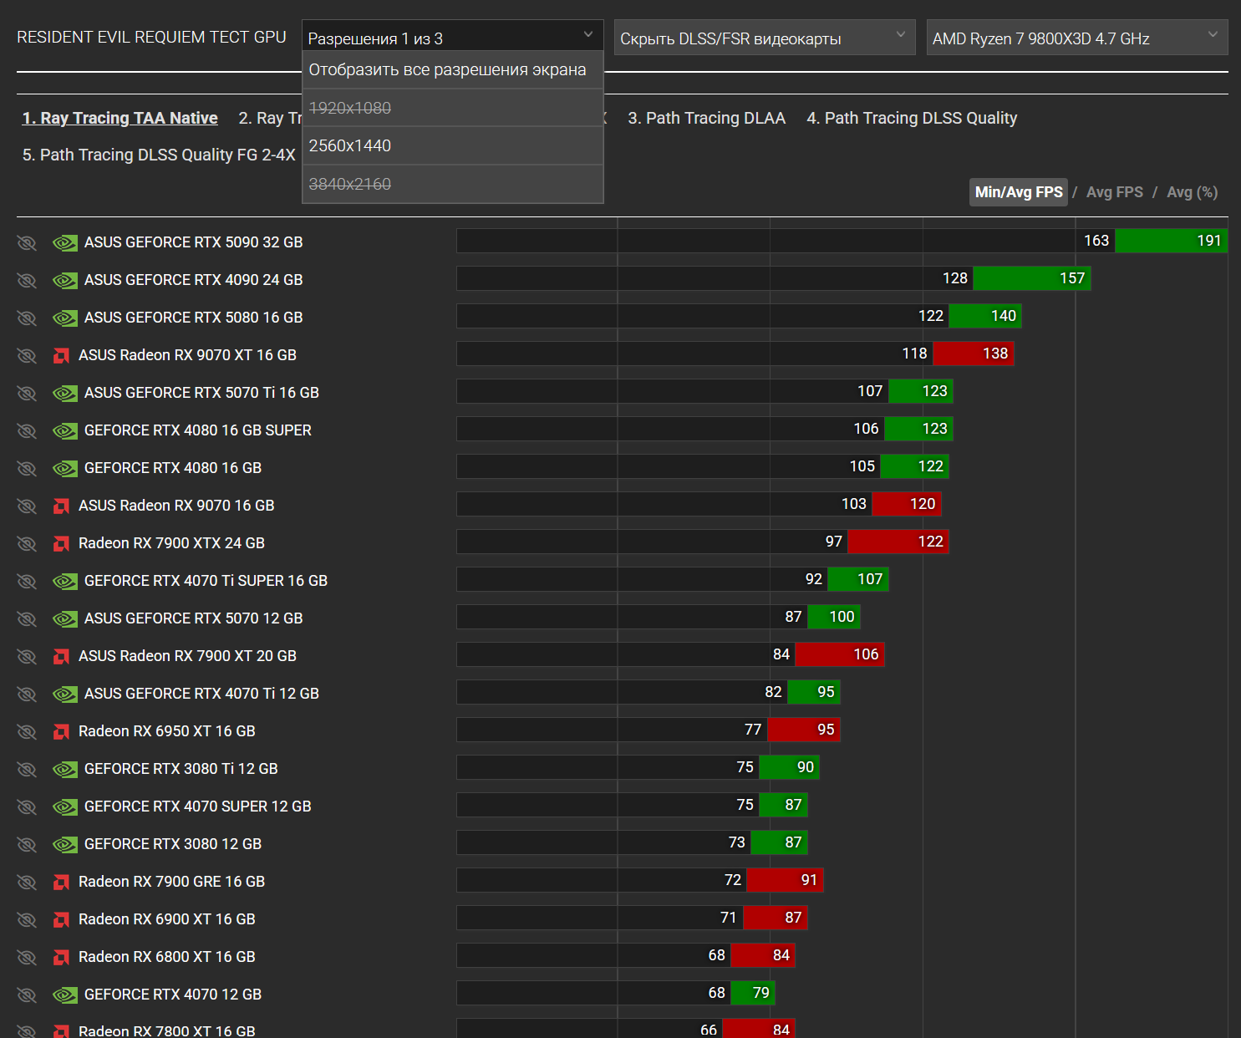Image resolution: width=1241 pixels, height=1038 pixels.
Task: Hide the ASUS GeForce RTX 4090 24 GB row
Action: tap(27, 280)
